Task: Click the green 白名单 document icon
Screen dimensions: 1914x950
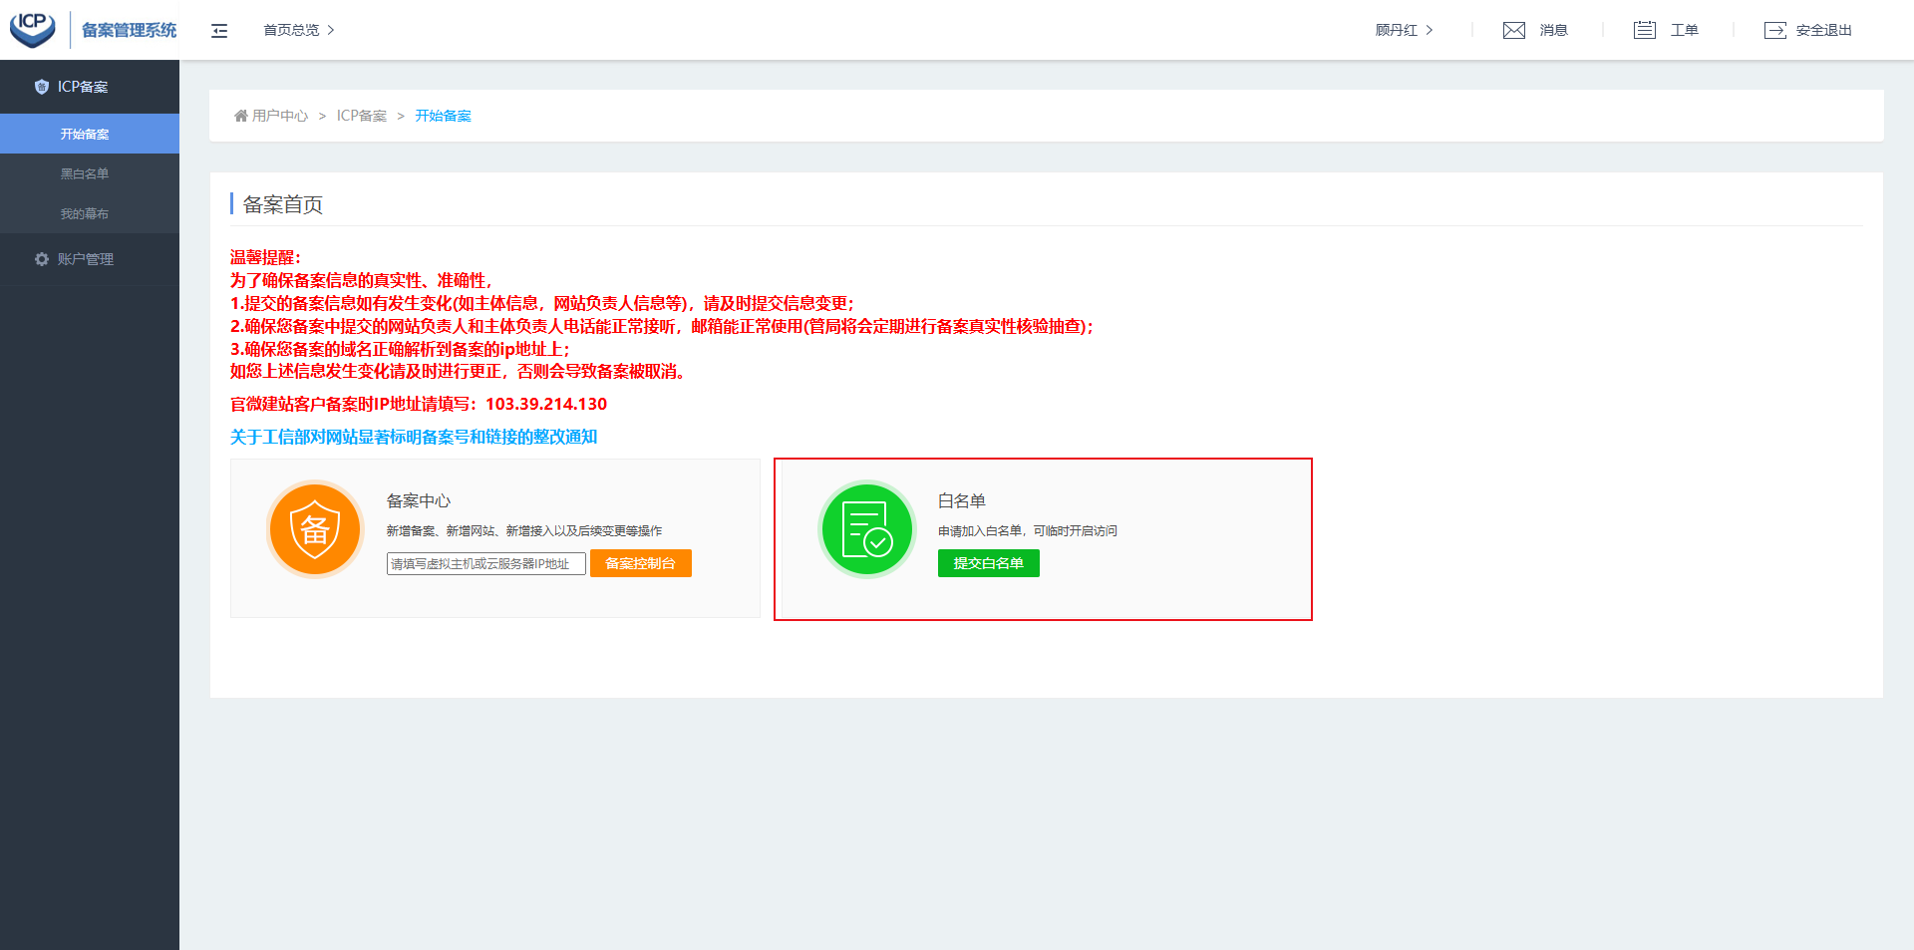Action: [x=867, y=529]
